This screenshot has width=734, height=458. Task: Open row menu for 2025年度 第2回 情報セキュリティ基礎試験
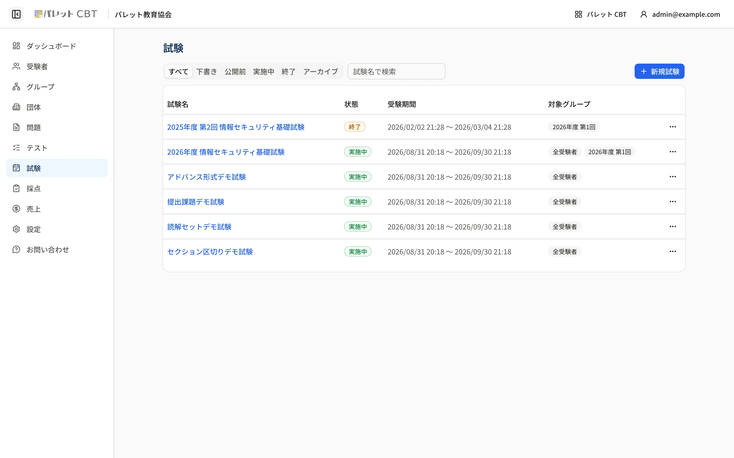coord(673,127)
